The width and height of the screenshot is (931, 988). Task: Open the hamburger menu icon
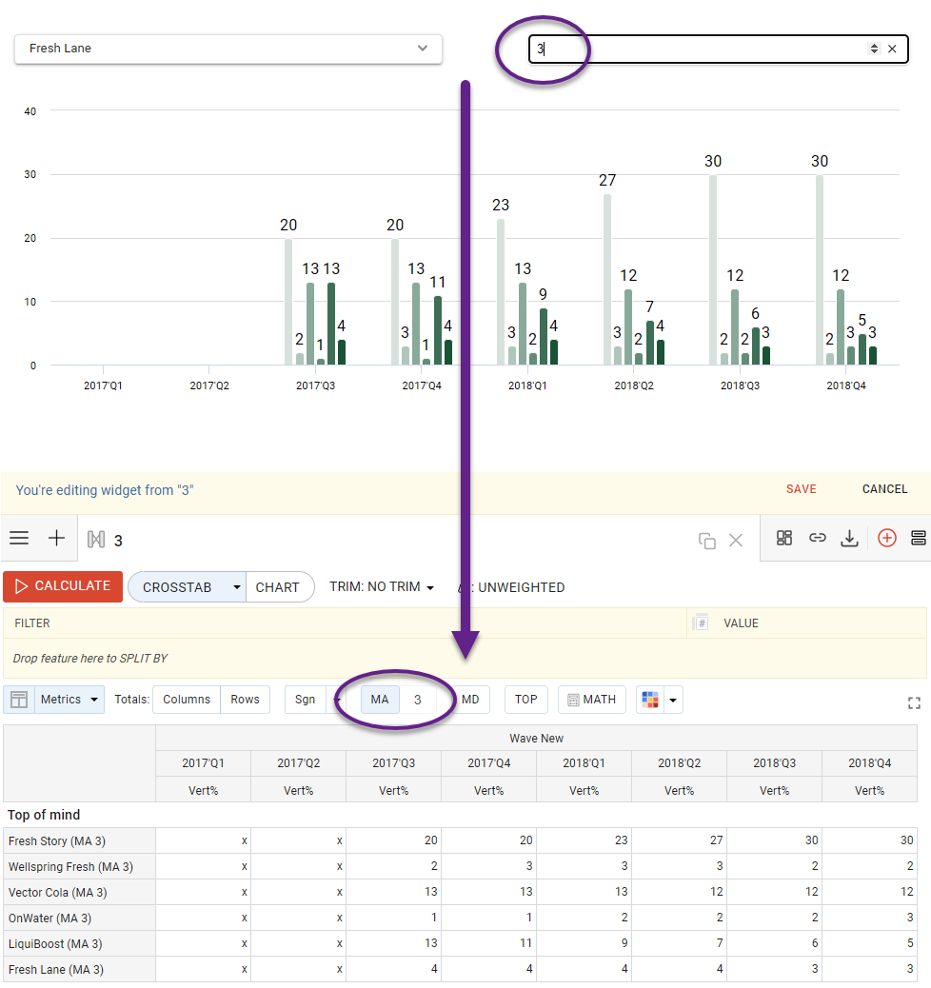click(x=19, y=539)
